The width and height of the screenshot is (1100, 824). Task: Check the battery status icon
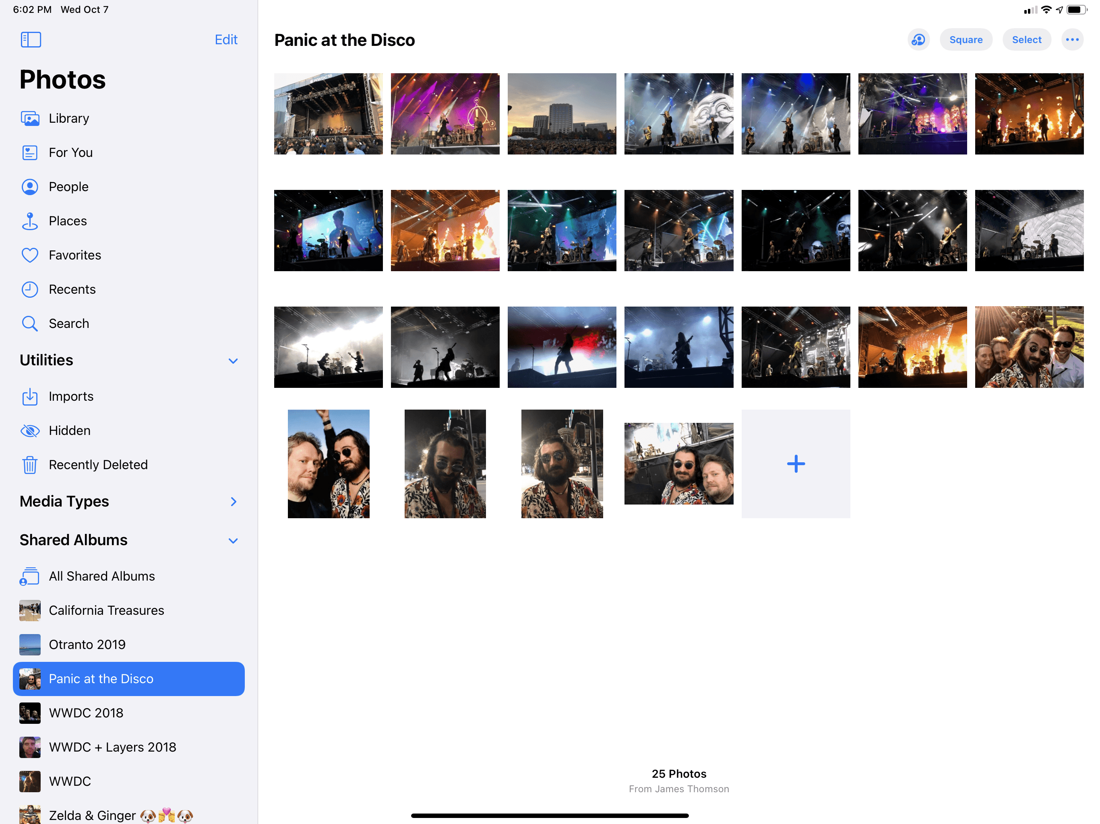1077,9
